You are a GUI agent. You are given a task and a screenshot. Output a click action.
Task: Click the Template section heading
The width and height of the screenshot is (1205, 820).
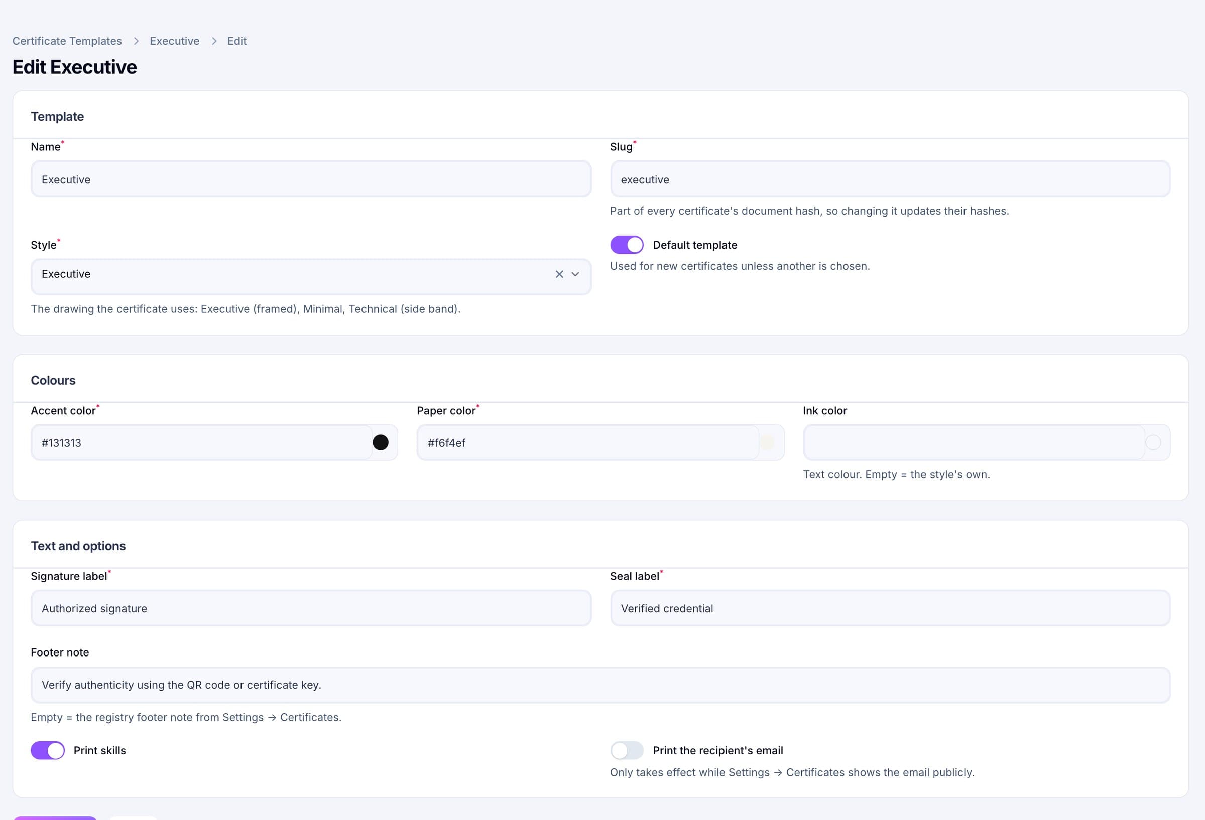58,116
